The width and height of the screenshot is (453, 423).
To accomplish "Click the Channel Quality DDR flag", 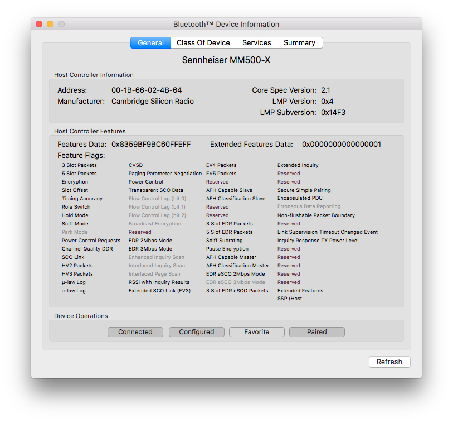I will 87,249.
